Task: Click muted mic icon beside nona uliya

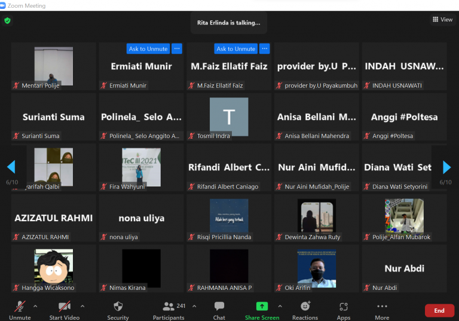Action: click(104, 237)
